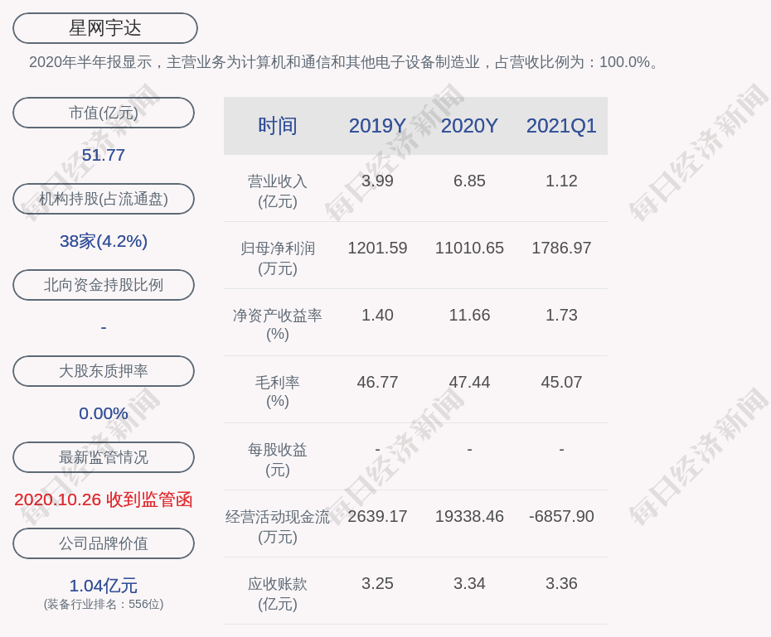Open the red 2020.10.26 收到监管函 notice
The width and height of the screenshot is (771, 637).
tap(104, 499)
